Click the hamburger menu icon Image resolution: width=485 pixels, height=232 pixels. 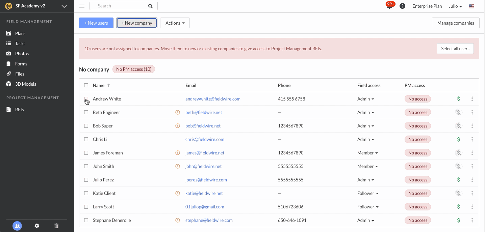(x=82, y=6)
